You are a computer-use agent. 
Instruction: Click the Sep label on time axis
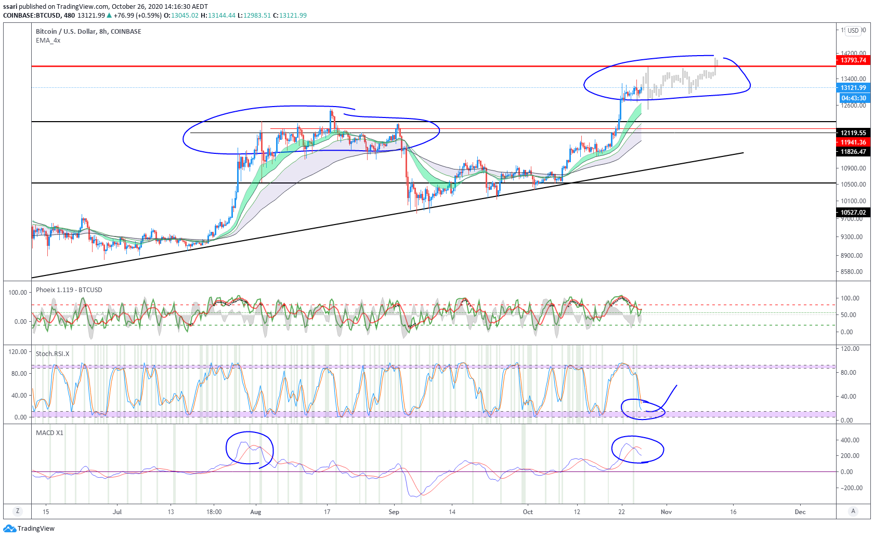394,512
